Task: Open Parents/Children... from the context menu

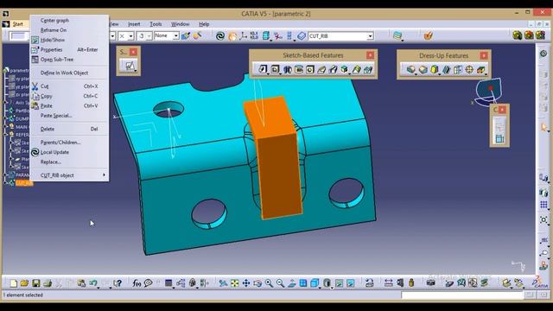Action: pos(60,143)
